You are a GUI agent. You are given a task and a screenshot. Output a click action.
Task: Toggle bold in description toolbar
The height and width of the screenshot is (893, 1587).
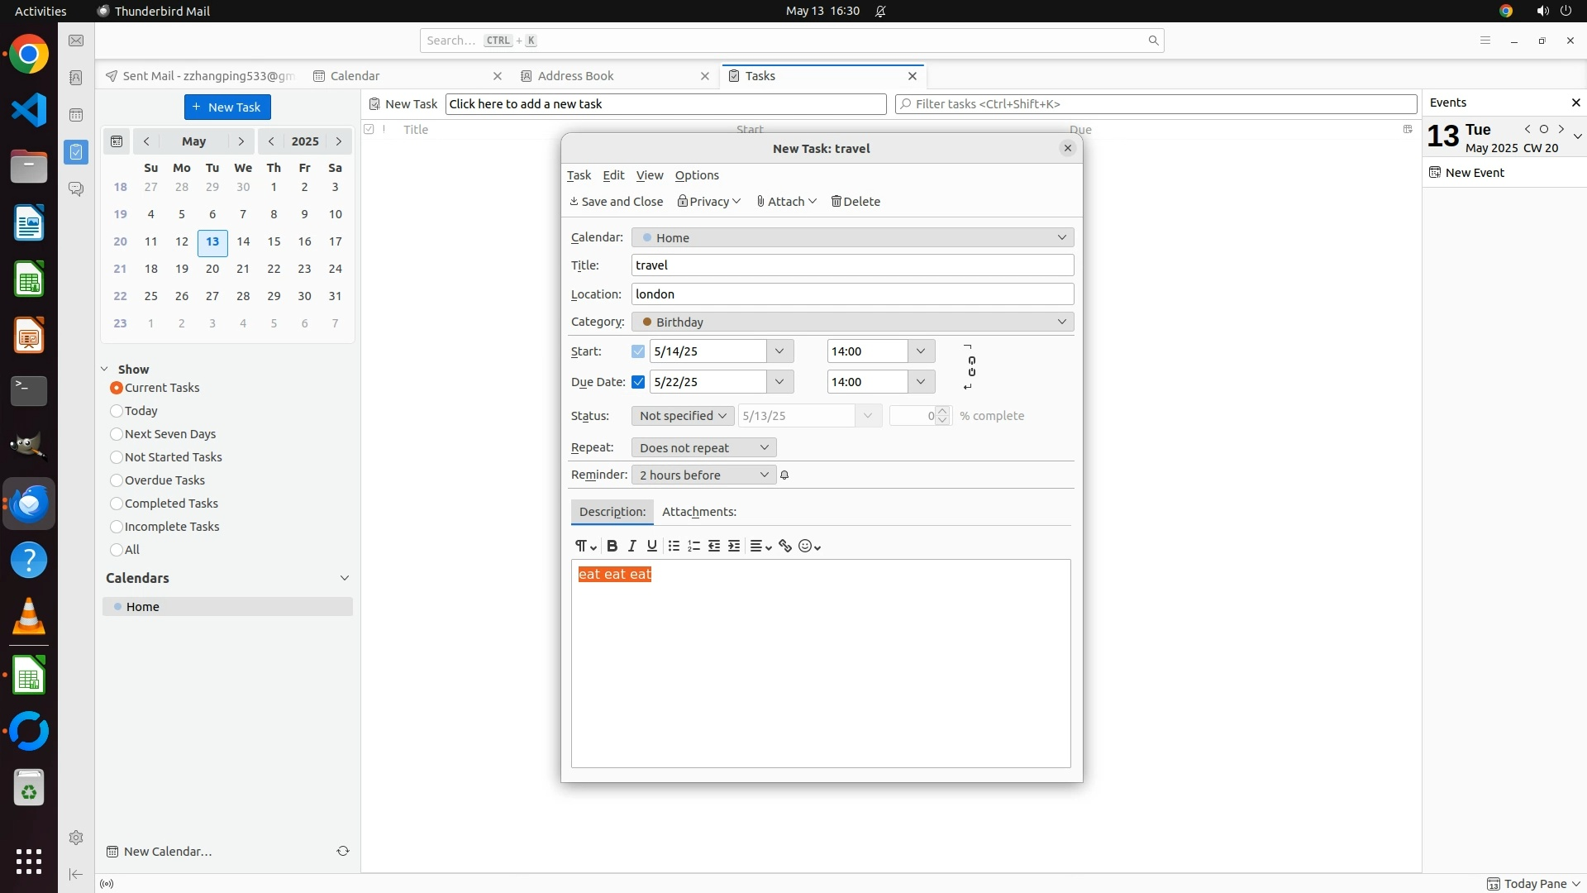[612, 546]
